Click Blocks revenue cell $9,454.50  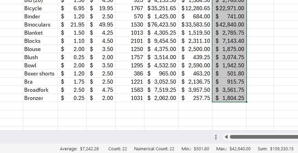click(x=161, y=41)
